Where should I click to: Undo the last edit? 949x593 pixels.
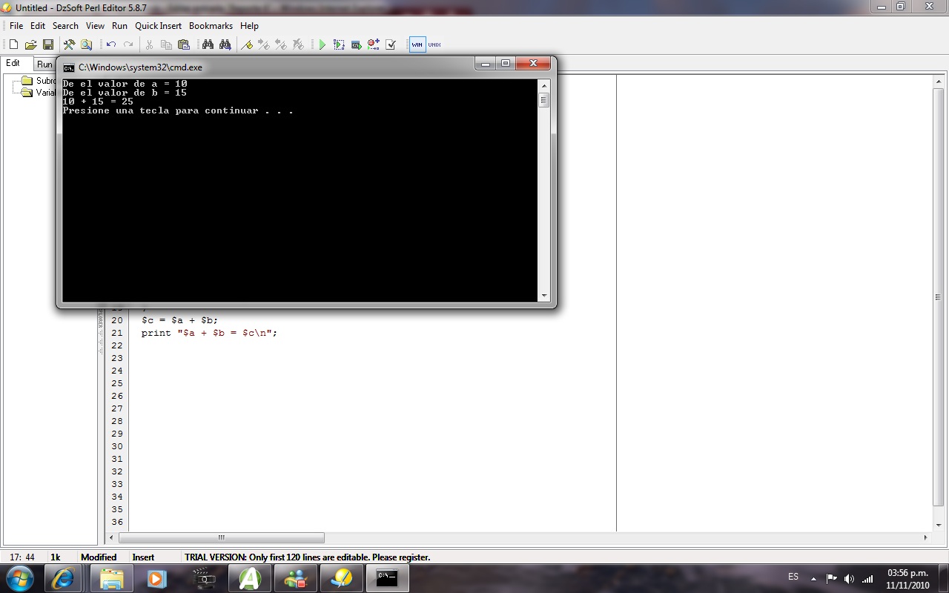click(x=111, y=44)
